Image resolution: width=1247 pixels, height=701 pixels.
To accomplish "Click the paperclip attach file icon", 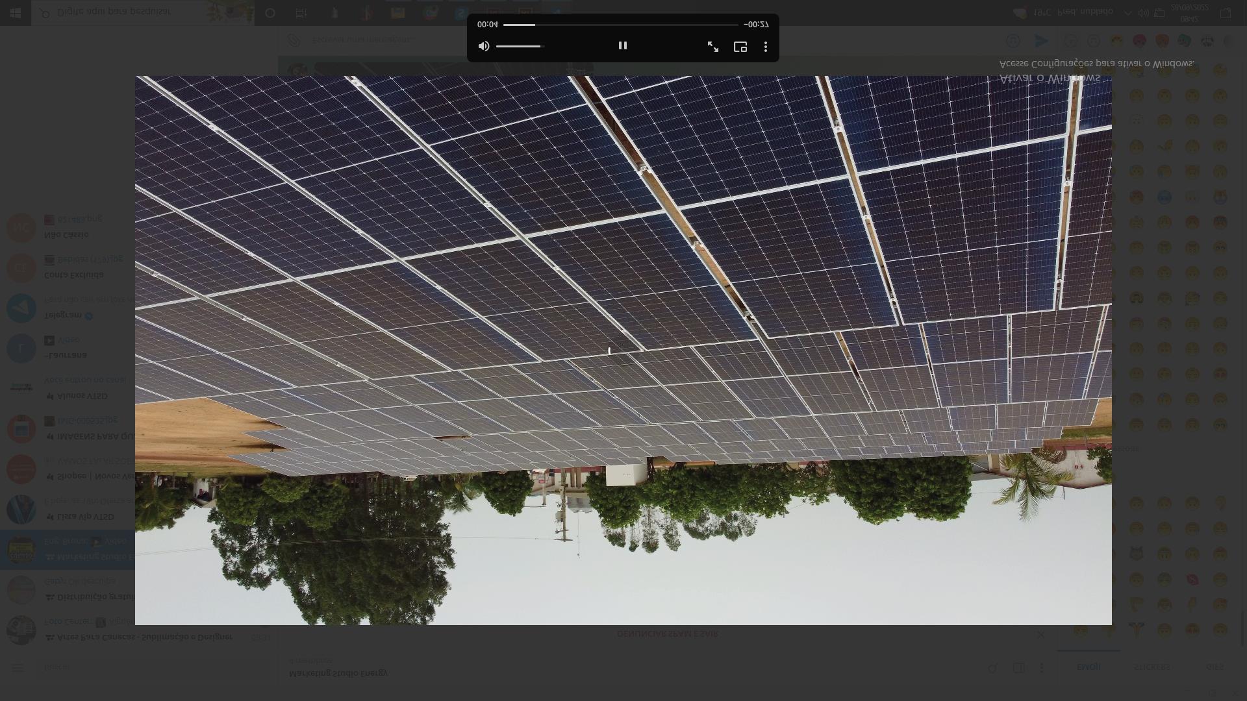I will (294, 40).
